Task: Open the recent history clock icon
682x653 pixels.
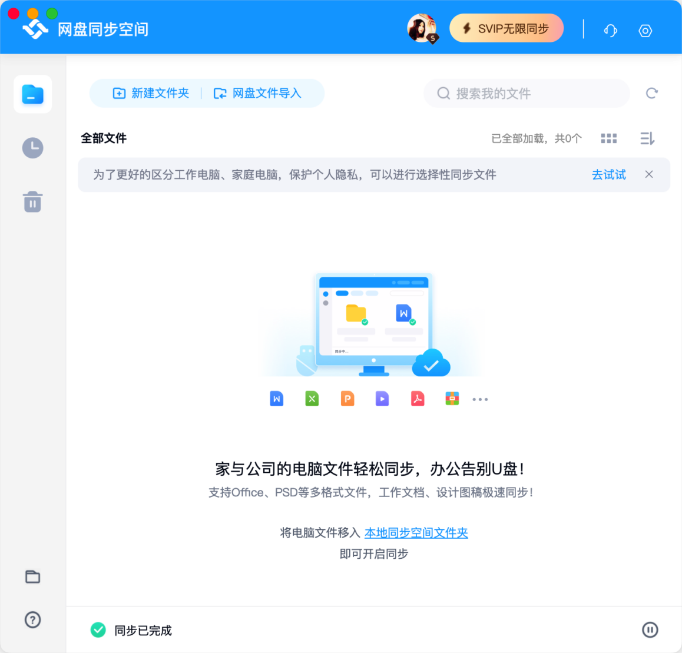Action: 32,148
